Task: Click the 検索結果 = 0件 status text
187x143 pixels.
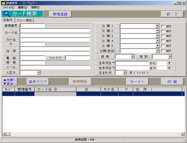Action: [85, 140]
